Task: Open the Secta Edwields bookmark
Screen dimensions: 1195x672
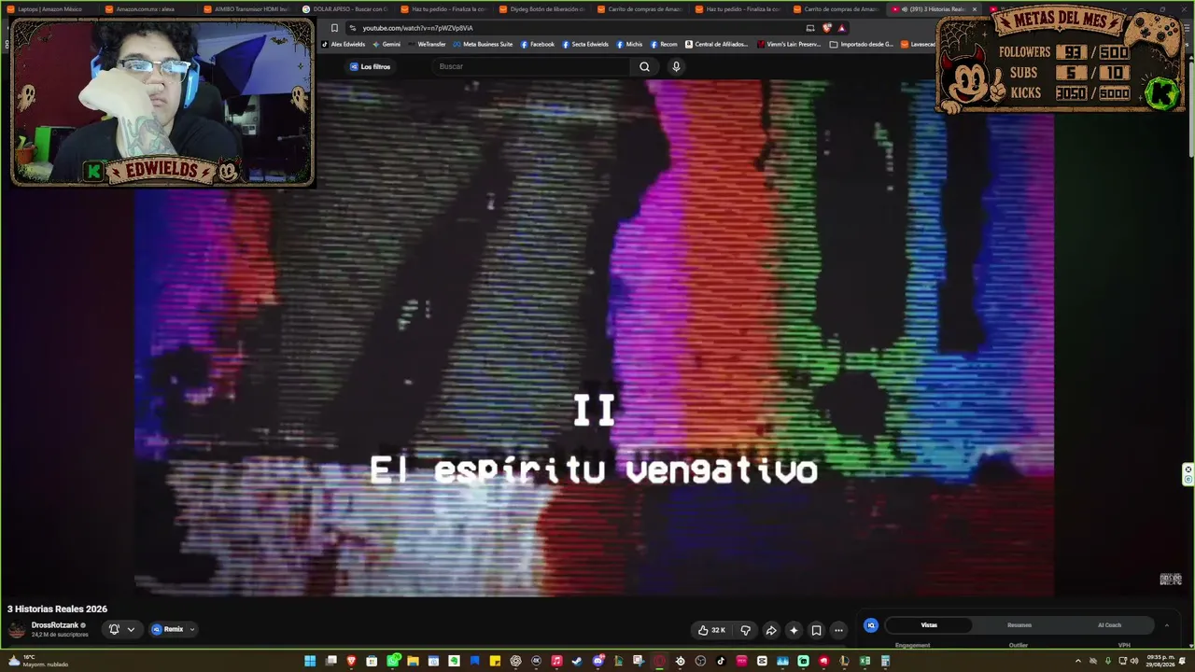Action: click(585, 44)
